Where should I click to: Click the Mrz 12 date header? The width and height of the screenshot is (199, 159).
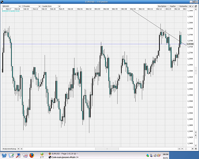pyautogui.click(x=159, y=9)
